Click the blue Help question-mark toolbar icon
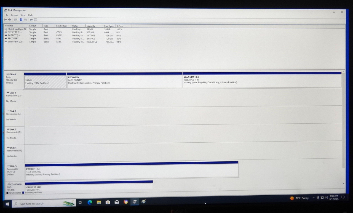The image size is (353, 213). pyautogui.click(x=21, y=20)
